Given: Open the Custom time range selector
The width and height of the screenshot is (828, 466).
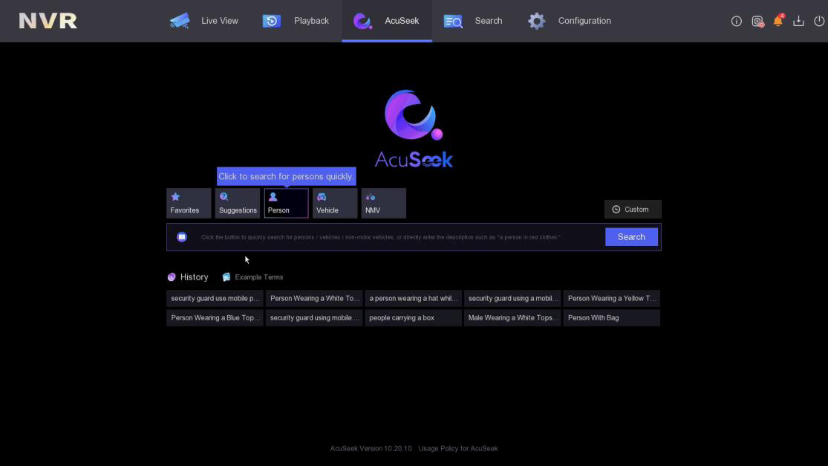Looking at the screenshot, I should [x=632, y=210].
